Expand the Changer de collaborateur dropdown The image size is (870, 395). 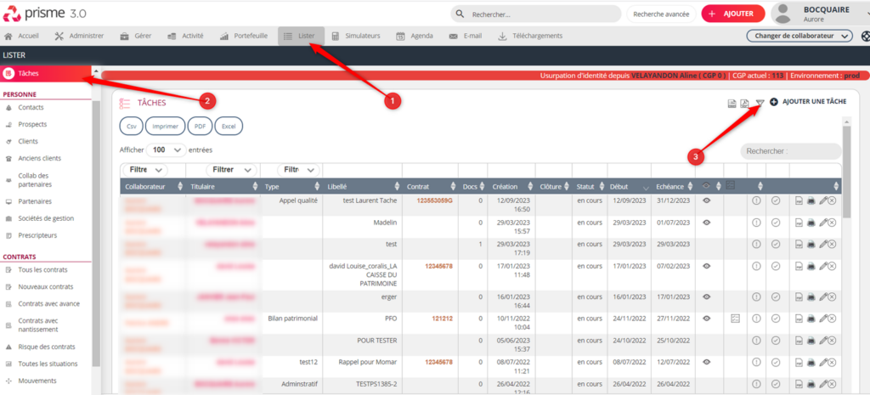point(799,37)
